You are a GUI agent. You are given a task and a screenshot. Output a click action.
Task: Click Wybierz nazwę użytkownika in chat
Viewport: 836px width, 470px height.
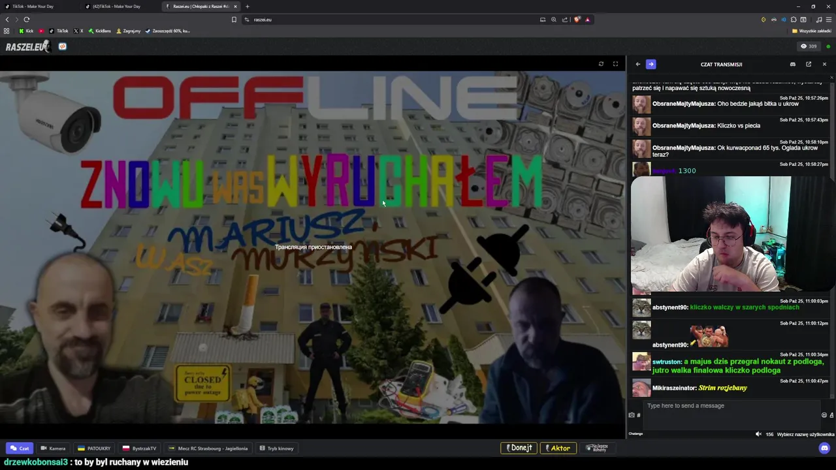click(805, 434)
